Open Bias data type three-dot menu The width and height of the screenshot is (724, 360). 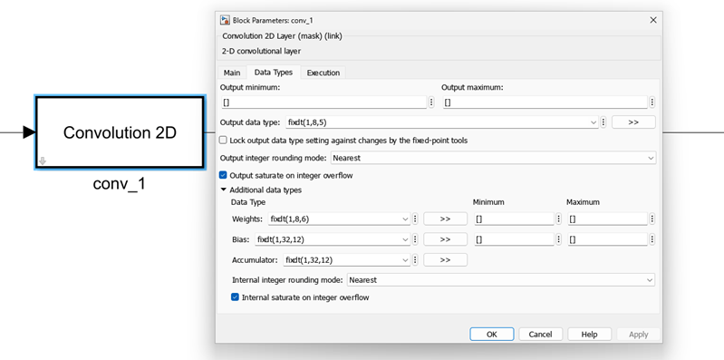pyautogui.click(x=415, y=239)
